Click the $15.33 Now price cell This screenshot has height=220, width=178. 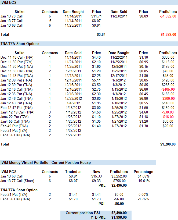click(x=96, y=176)
